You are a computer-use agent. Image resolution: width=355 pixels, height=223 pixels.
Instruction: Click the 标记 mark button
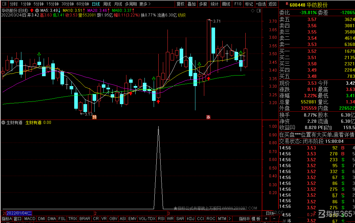coord(249,4)
